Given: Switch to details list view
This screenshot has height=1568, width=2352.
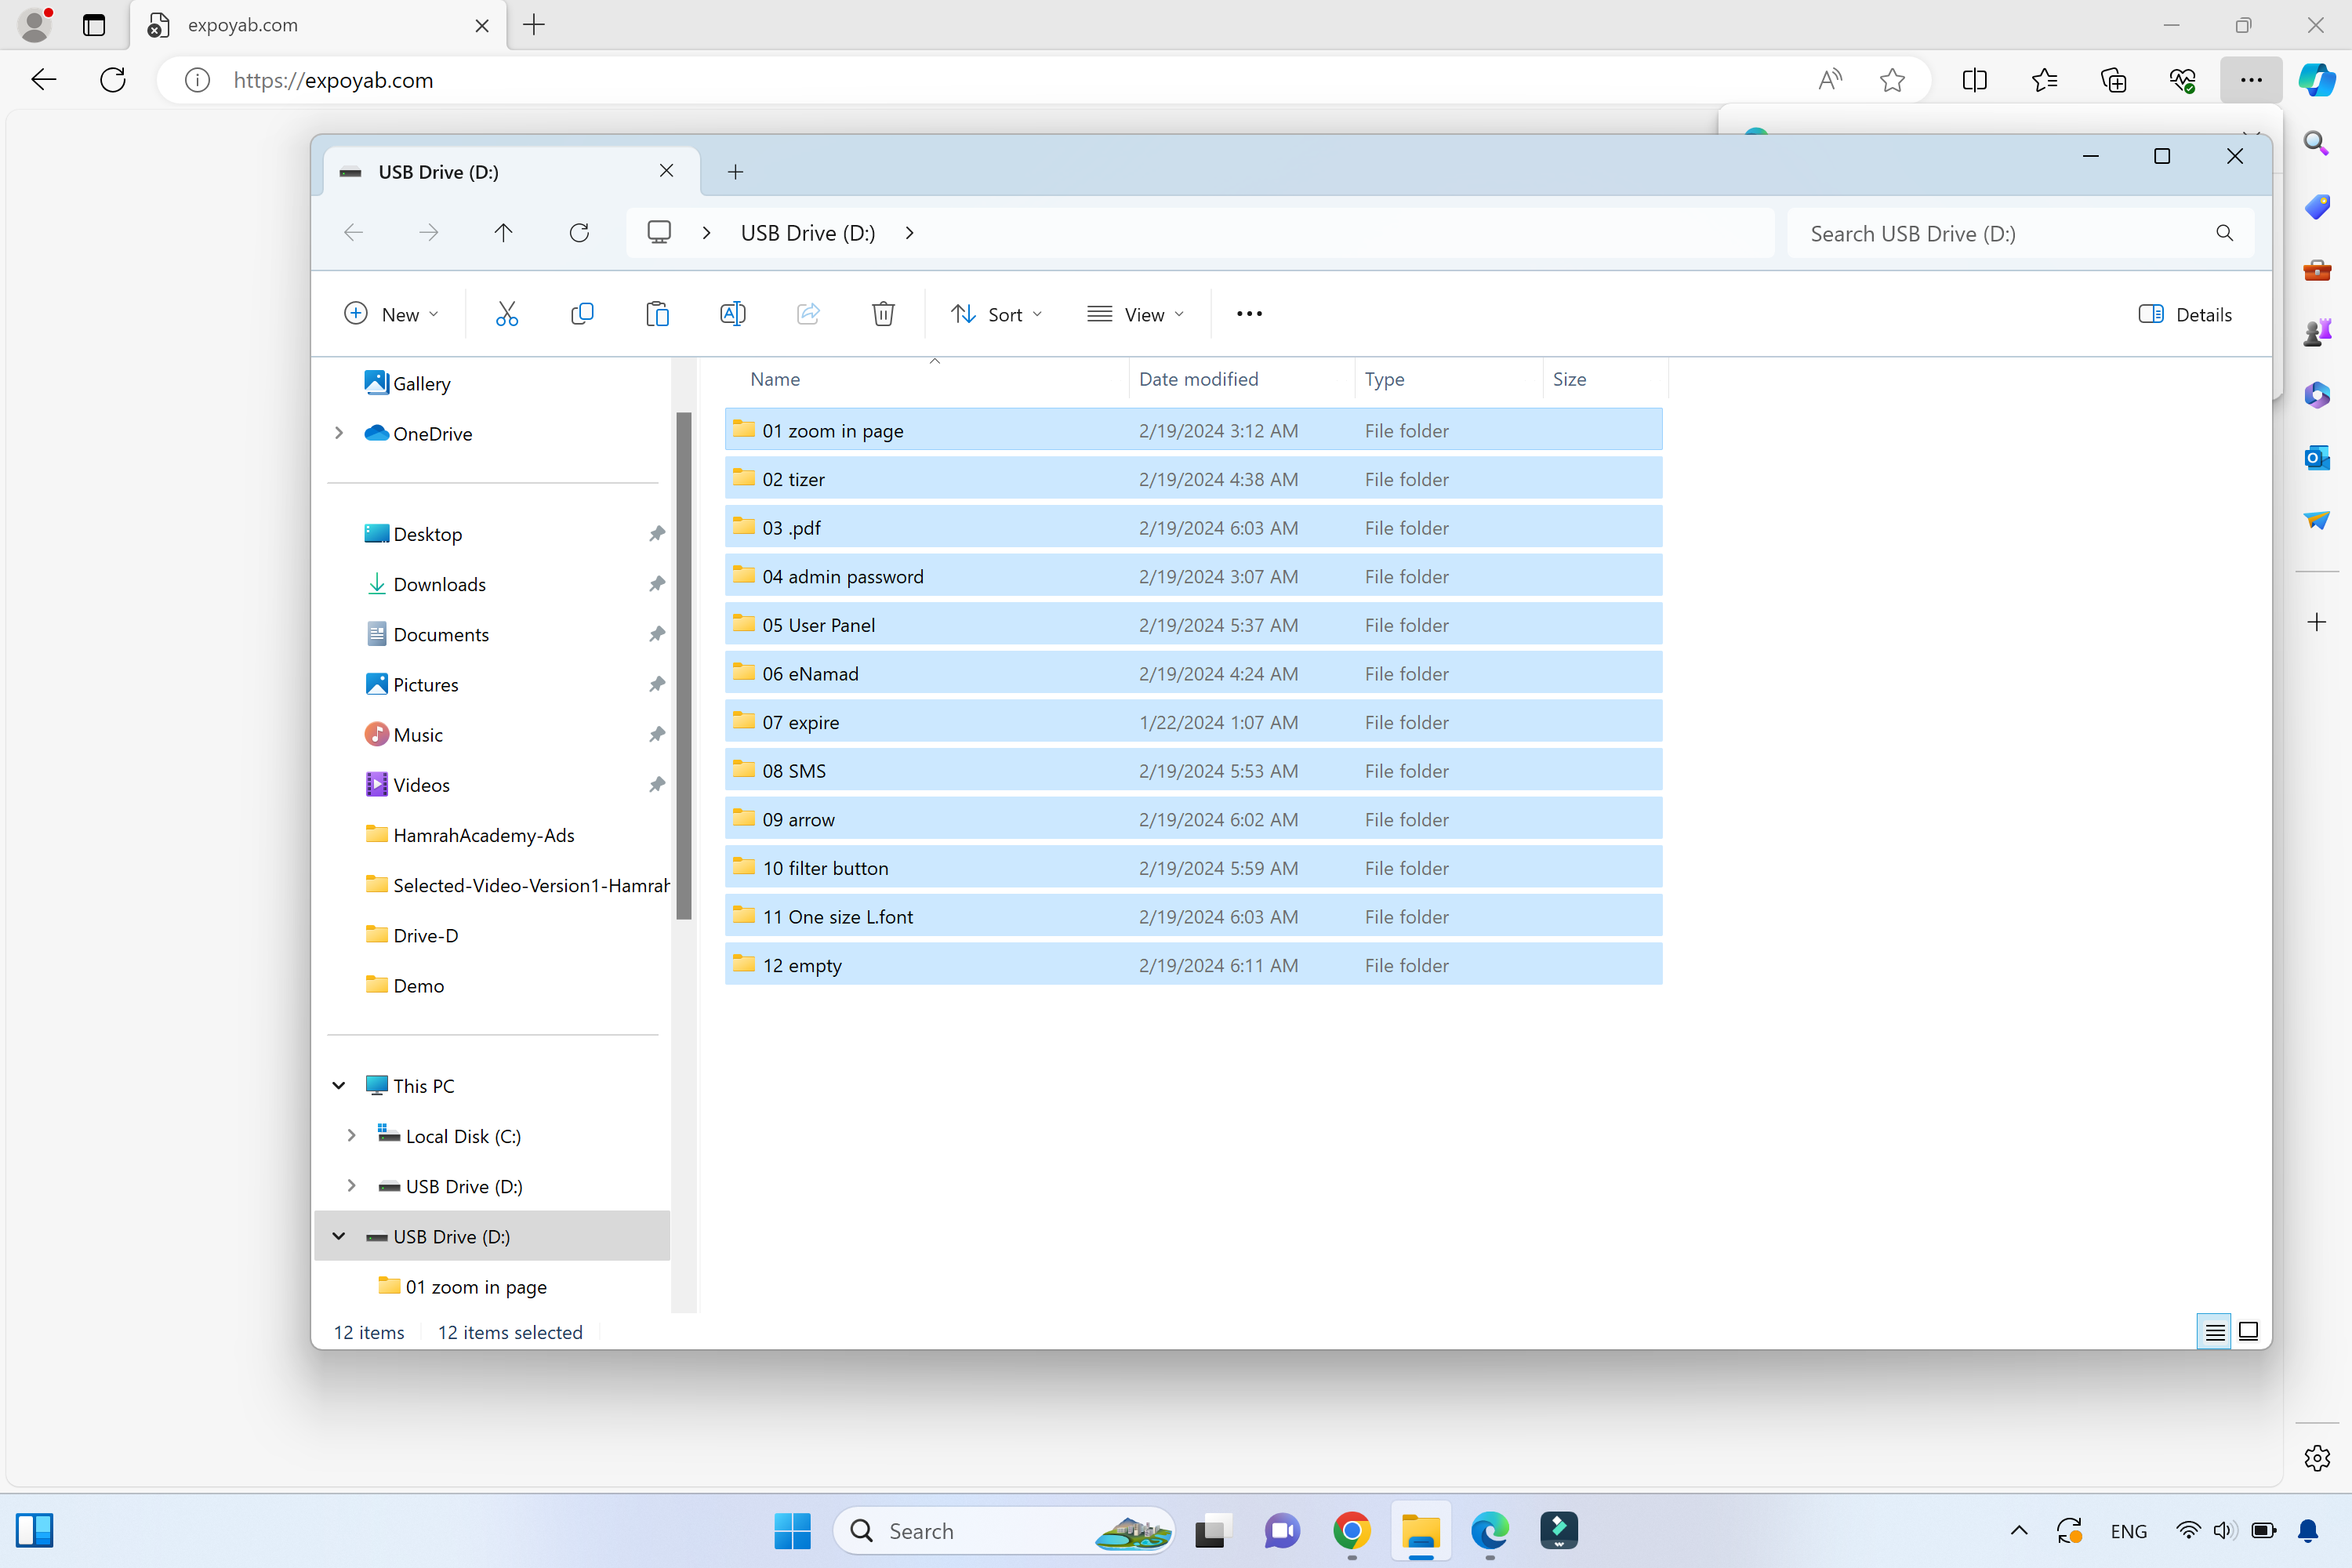Looking at the screenshot, I should click(2214, 1331).
